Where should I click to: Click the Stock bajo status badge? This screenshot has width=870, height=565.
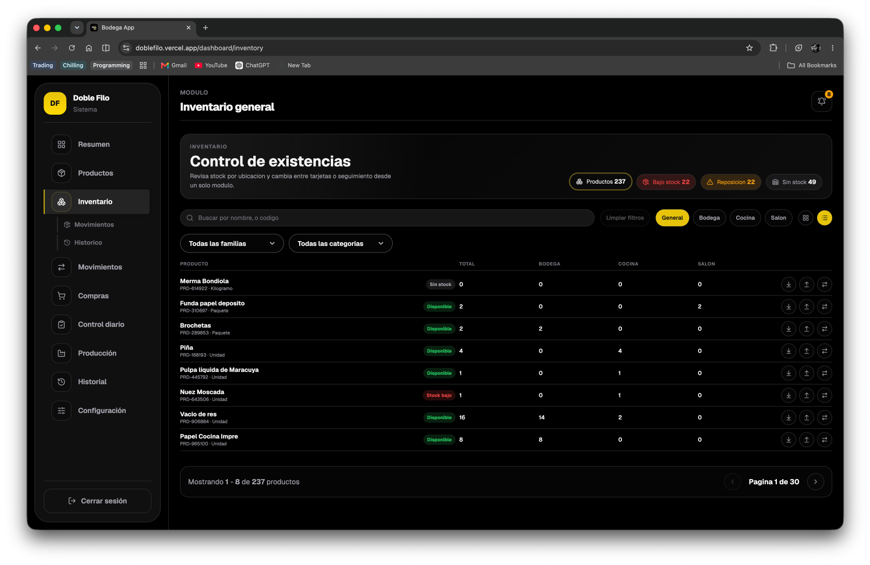(439, 396)
